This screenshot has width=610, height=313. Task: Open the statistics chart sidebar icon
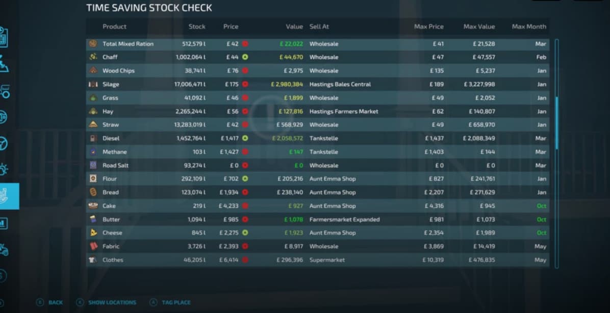tap(3, 223)
